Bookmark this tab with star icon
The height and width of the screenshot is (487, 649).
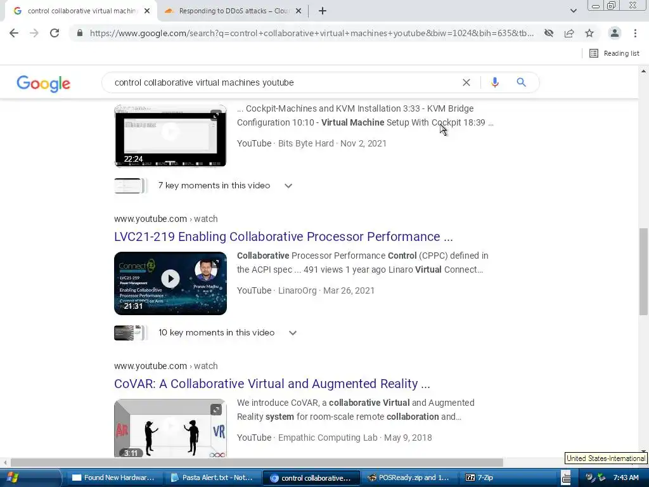coord(589,33)
